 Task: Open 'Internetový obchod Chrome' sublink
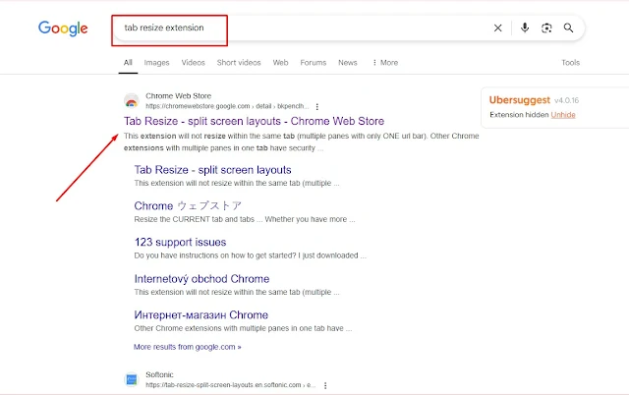[x=201, y=279]
